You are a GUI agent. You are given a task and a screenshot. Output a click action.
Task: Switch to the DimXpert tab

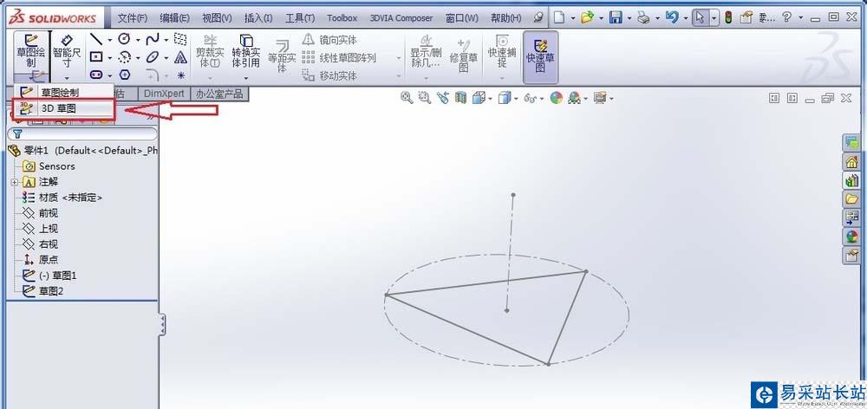pyautogui.click(x=164, y=94)
